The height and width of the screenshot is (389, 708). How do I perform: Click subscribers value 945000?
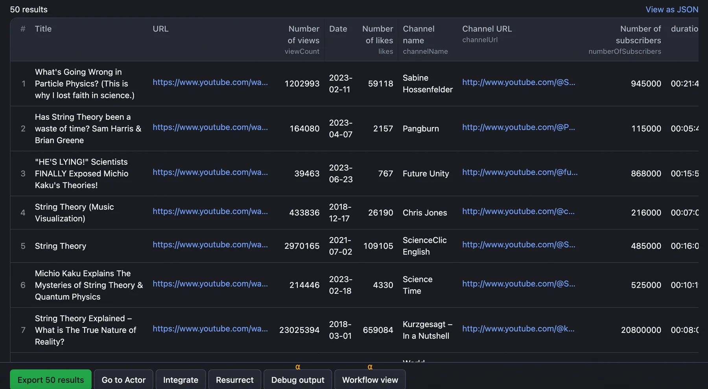(x=646, y=84)
